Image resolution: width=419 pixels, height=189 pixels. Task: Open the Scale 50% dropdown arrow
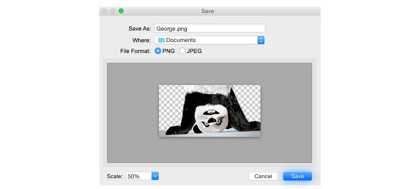[x=155, y=176]
